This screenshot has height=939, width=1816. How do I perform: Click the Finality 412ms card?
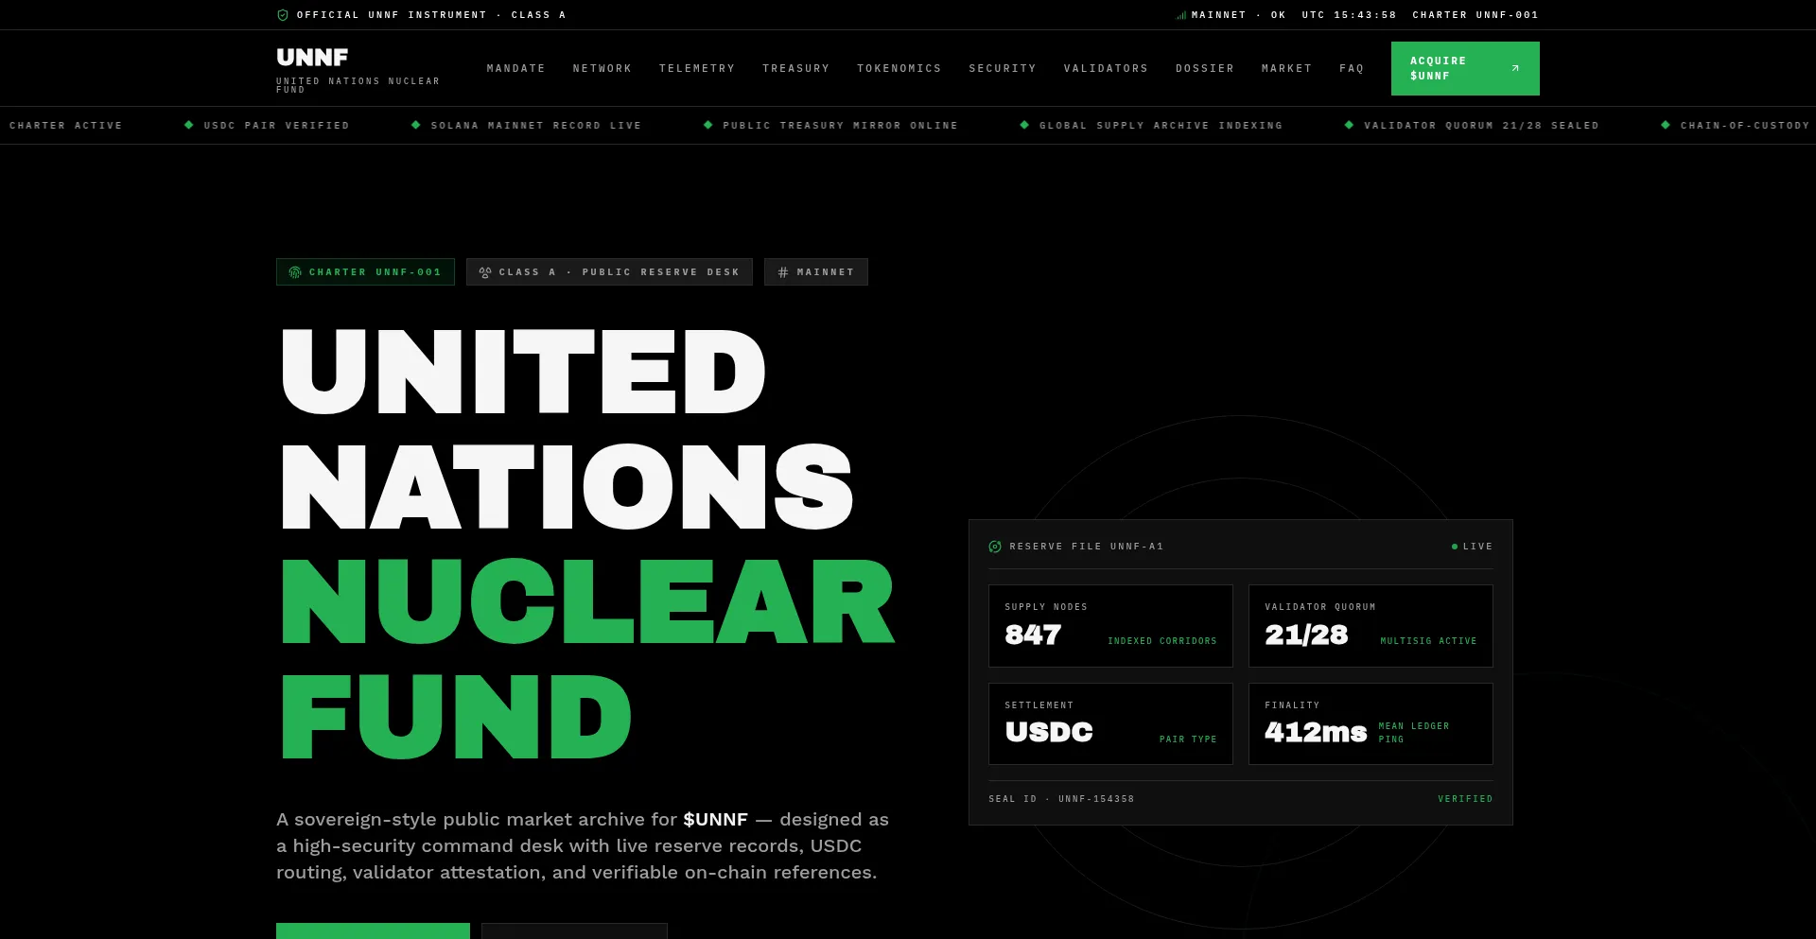pyautogui.click(x=1371, y=724)
